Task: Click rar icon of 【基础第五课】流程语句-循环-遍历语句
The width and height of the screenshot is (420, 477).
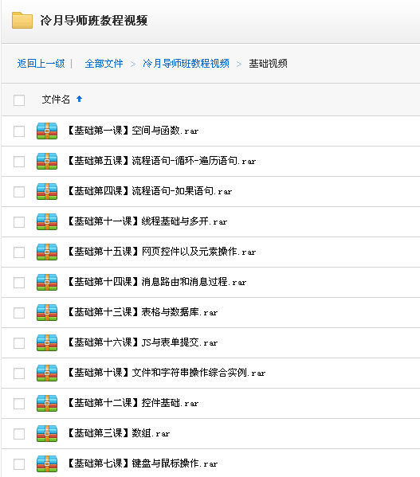Action: click(47, 161)
